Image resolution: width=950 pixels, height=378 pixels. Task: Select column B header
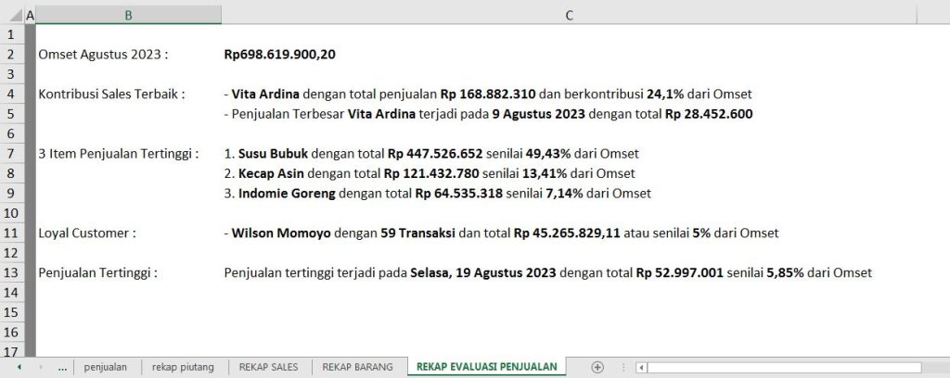128,15
